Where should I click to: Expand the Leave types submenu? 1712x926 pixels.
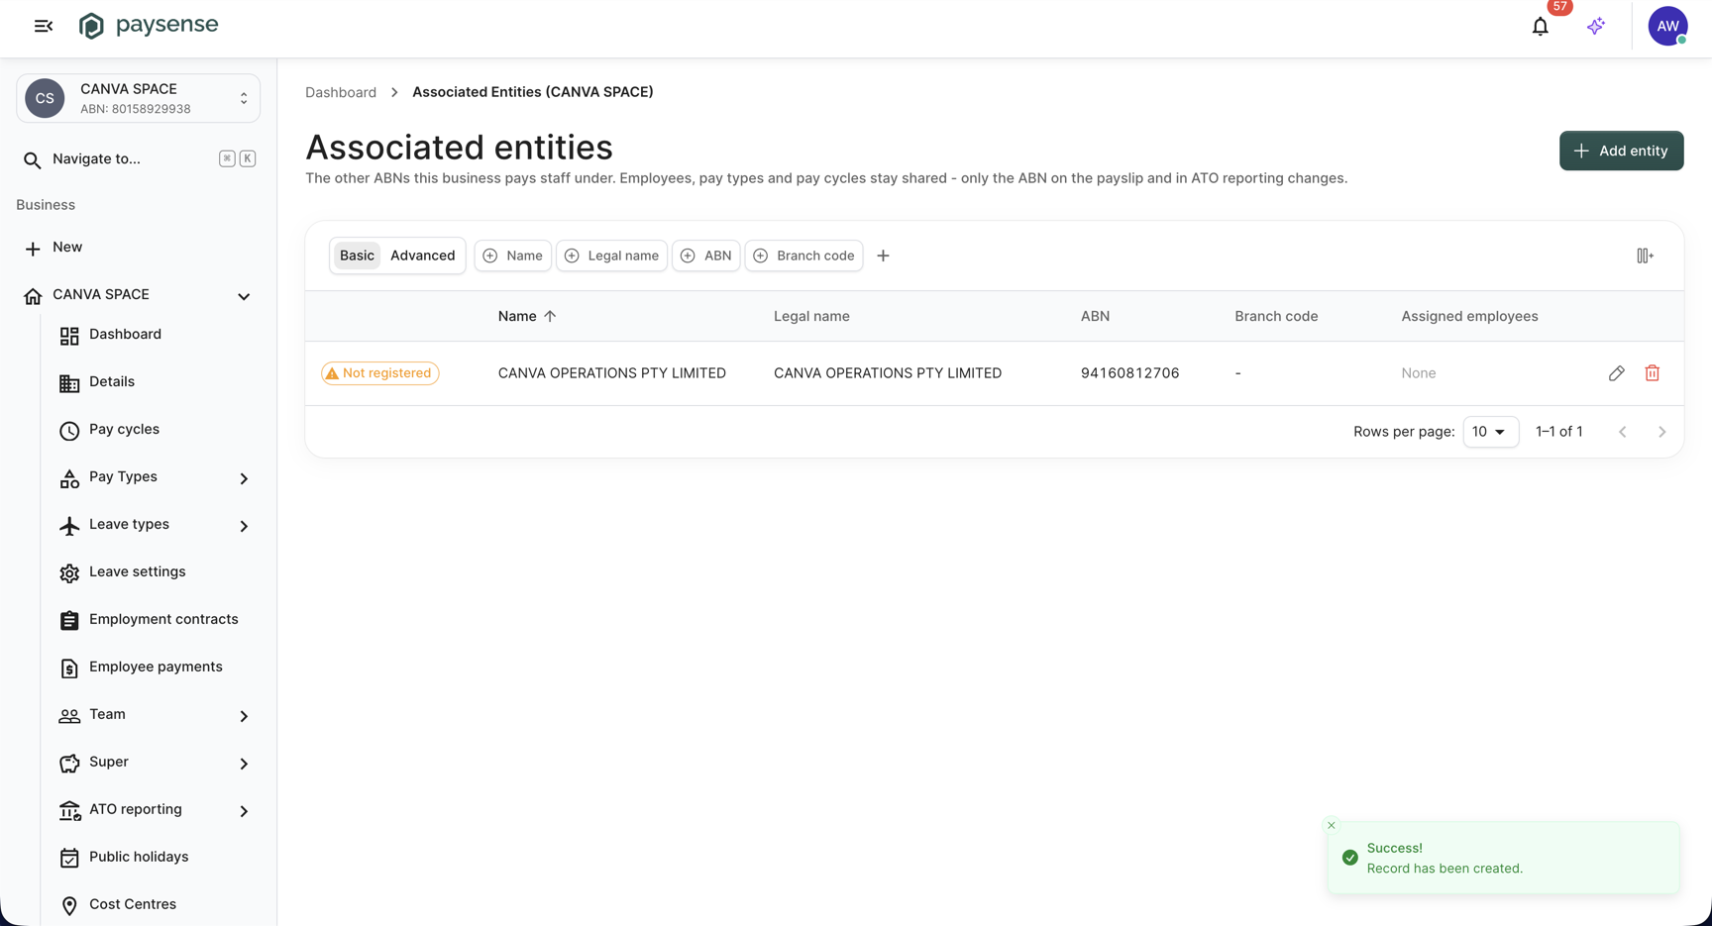(x=244, y=526)
